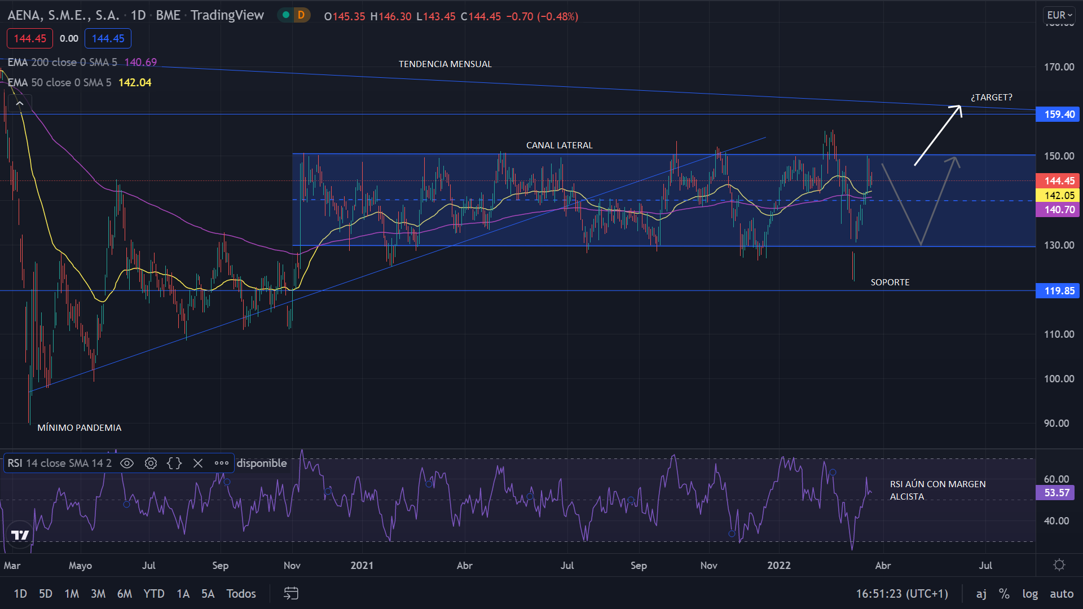Toggle auto scale mode

tap(1061, 593)
